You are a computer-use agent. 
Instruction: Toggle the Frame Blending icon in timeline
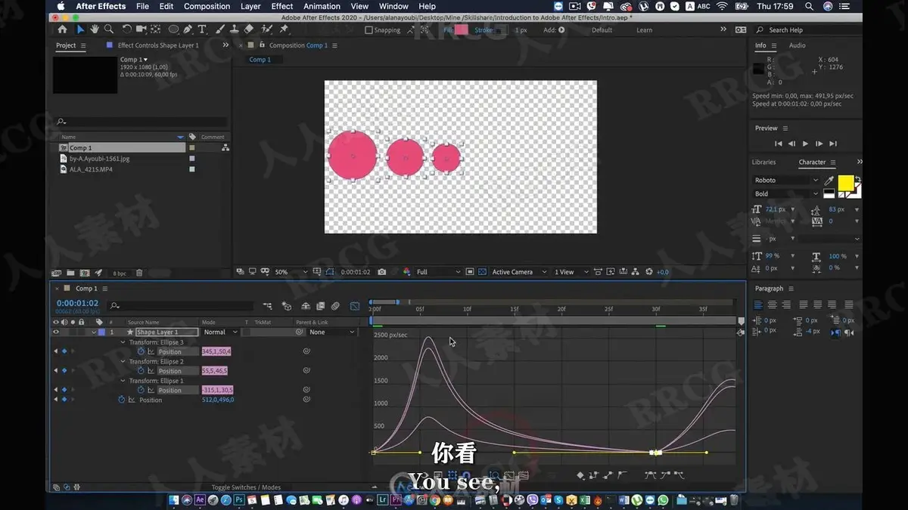(320, 306)
